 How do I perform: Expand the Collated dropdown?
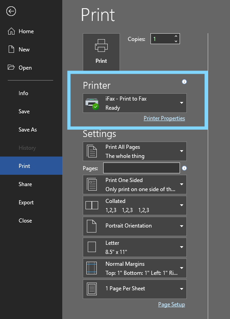click(x=135, y=206)
